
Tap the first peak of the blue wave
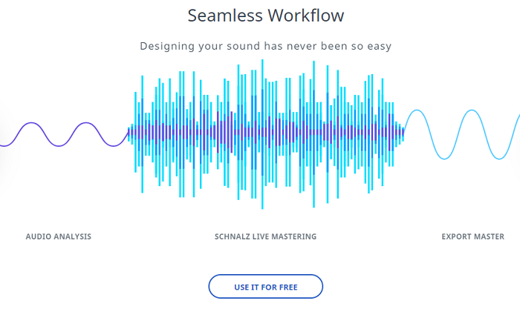tap(417, 110)
